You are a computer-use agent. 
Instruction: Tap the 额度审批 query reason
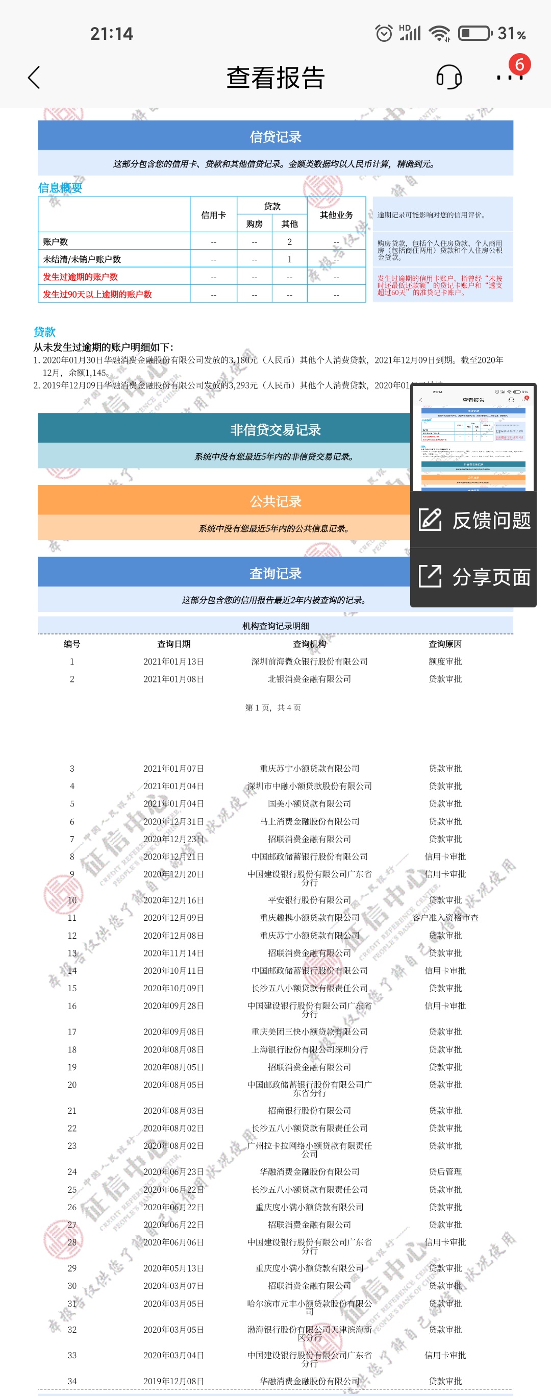[x=445, y=661]
